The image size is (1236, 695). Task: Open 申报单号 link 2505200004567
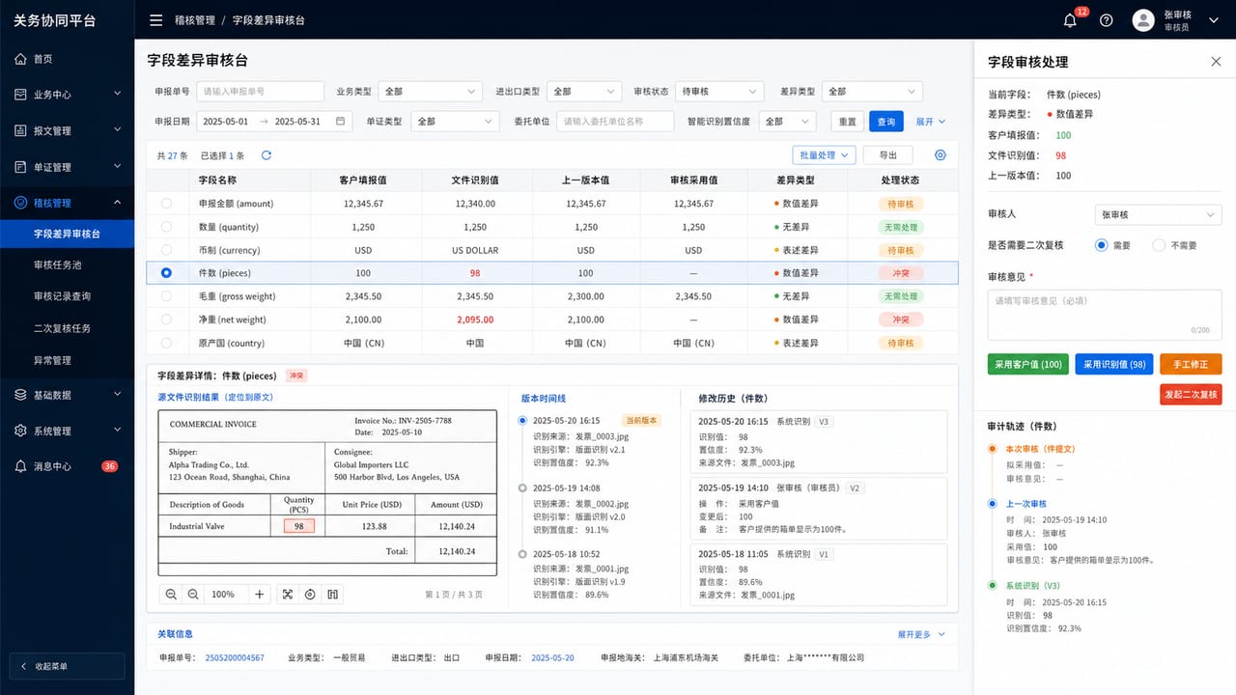click(235, 657)
